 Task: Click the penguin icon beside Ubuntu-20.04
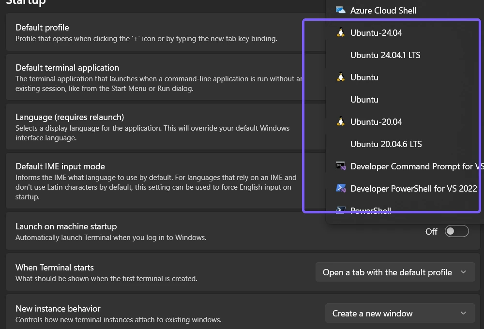(340, 121)
